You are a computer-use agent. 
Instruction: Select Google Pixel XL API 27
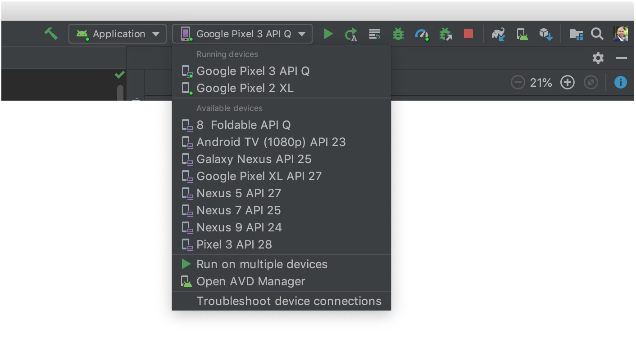(x=282, y=176)
